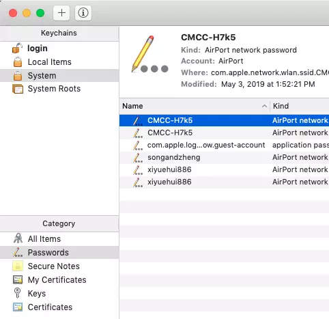Viewport: 329px width, 319px height.
Task: Show the Passwords category
Action: point(59,253)
